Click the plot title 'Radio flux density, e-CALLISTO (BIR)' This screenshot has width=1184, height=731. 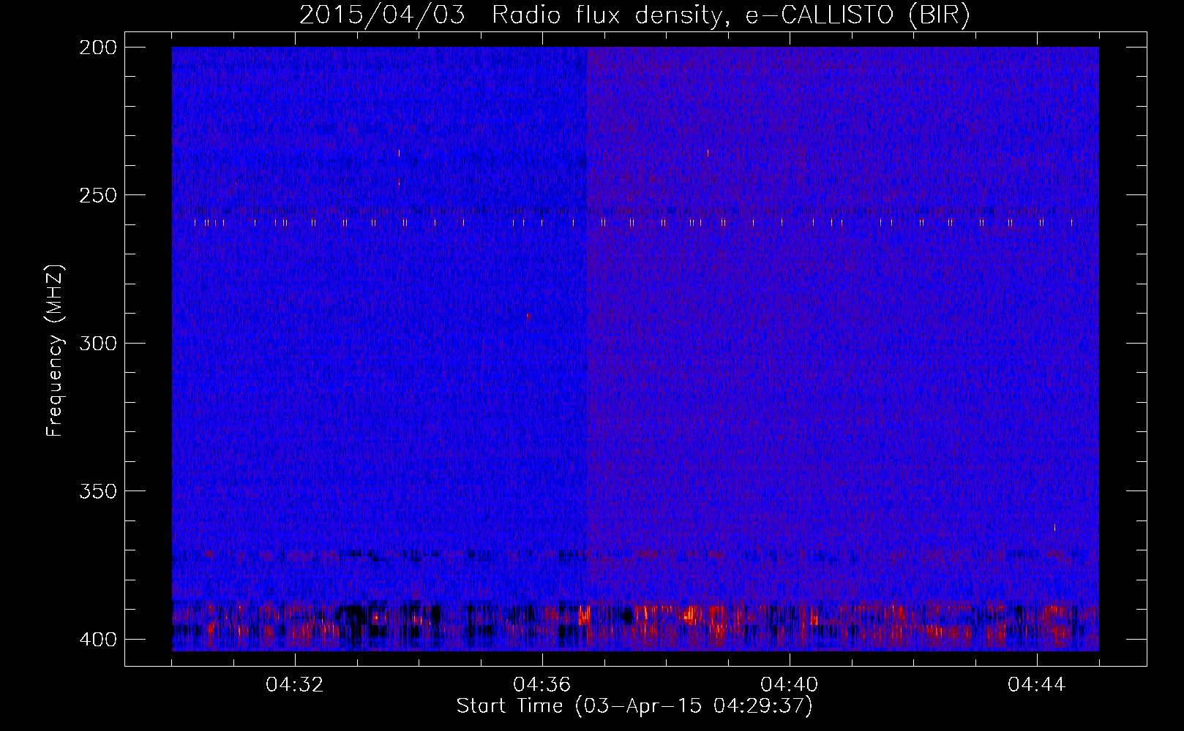point(730,15)
